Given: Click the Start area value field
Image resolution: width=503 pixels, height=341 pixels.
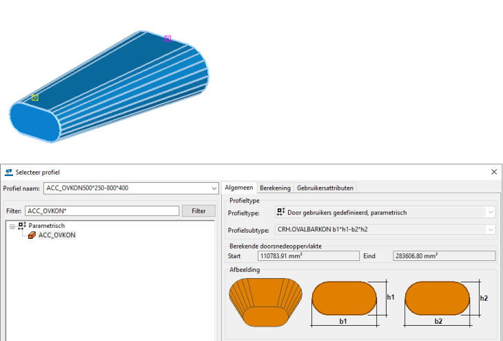Looking at the screenshot, I should pos(308,256).
